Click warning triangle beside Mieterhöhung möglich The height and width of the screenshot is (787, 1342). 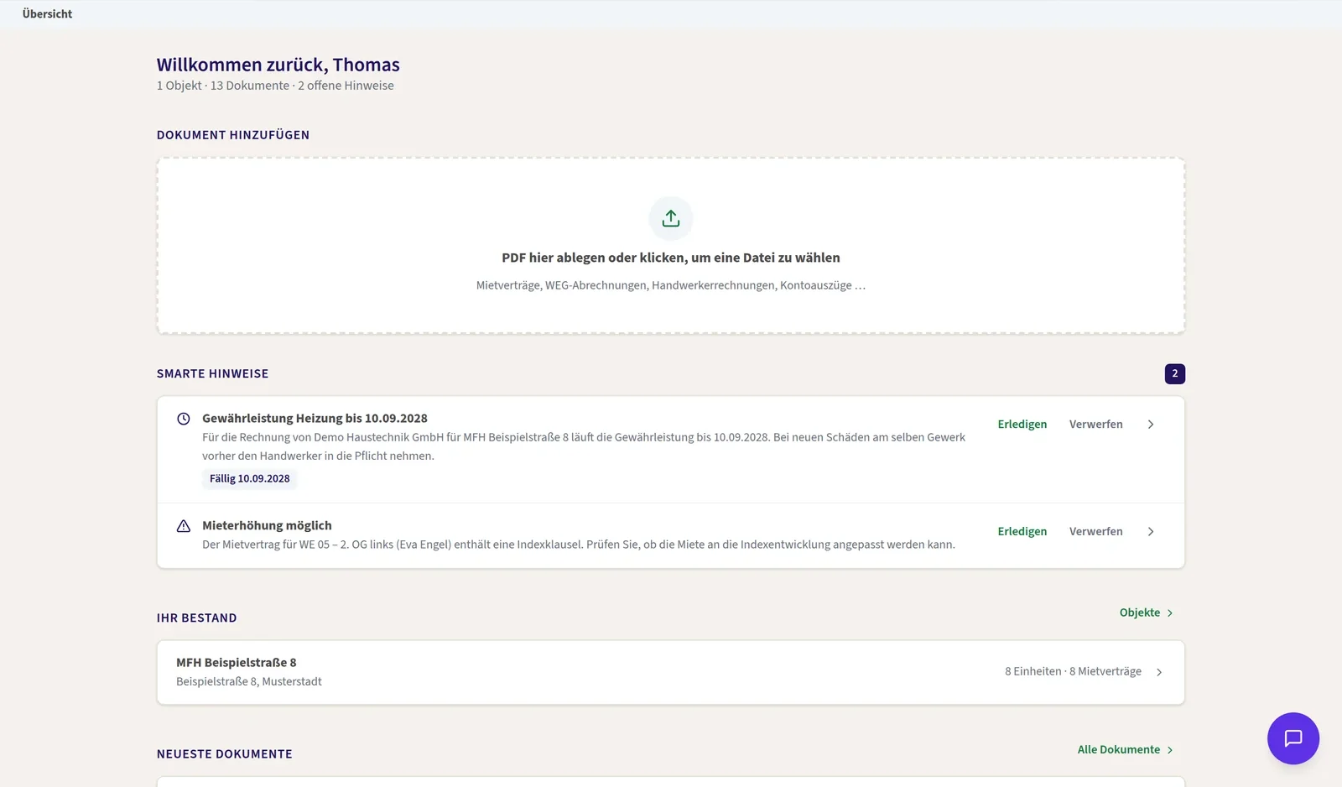pos(183,526)
